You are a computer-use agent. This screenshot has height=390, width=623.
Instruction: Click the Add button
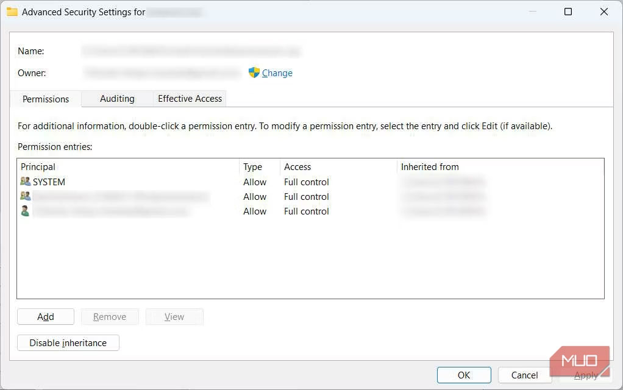pyautogui.click(x=46, y=316)
